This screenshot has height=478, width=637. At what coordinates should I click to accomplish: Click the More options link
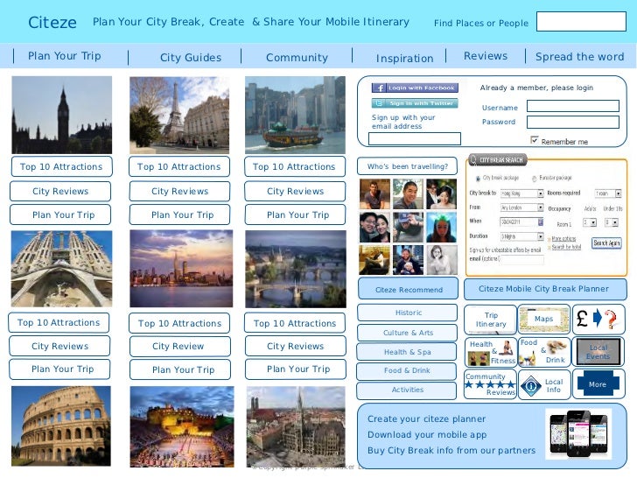pos(563,239)
